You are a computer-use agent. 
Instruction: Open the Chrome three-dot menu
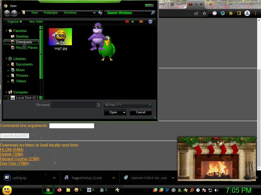click(x=255, y=13)
